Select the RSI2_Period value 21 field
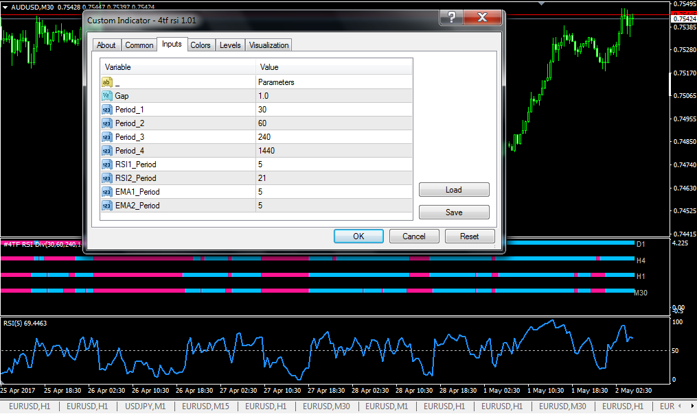Screen dimensions: 697x414 pos(334,178)
